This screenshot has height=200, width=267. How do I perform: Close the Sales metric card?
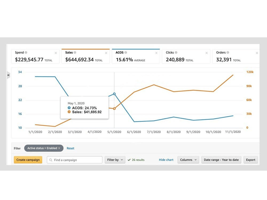point(106,53)
